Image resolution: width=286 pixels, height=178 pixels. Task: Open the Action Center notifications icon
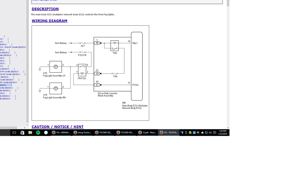click(x=215, y=133)
